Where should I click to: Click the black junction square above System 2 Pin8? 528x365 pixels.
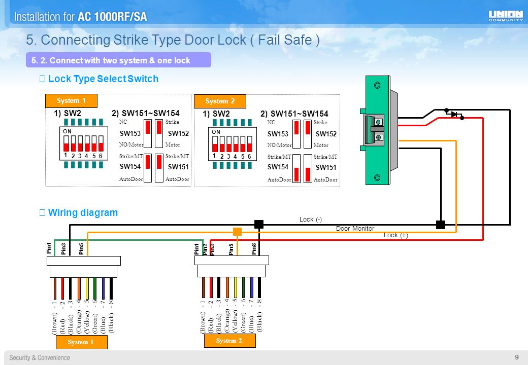point(258,224)
